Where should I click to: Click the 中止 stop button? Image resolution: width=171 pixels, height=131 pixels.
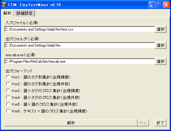click(143, 123)
